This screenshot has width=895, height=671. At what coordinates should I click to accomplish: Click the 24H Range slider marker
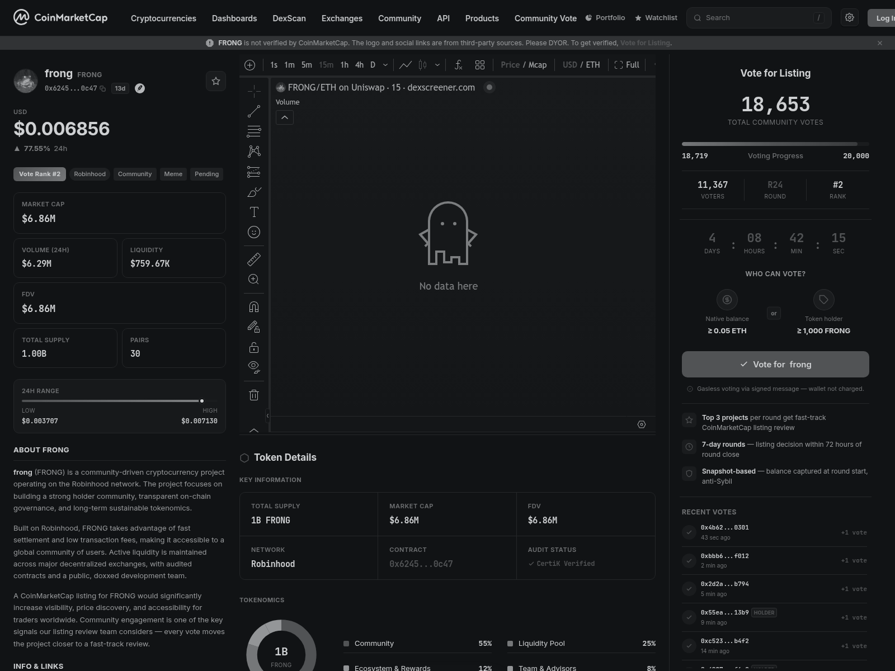(202, 401)
